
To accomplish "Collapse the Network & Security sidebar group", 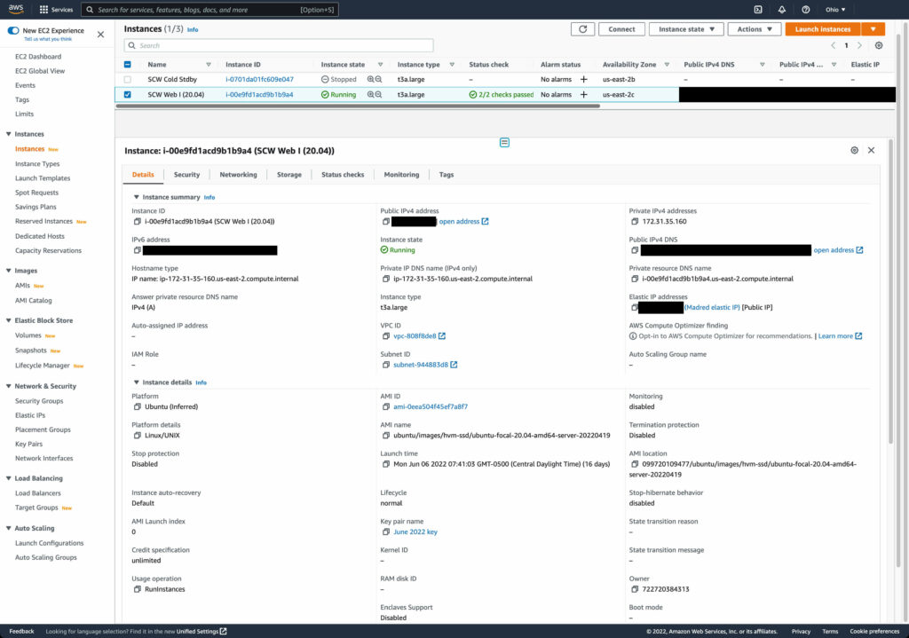I will tap(9, 386).
